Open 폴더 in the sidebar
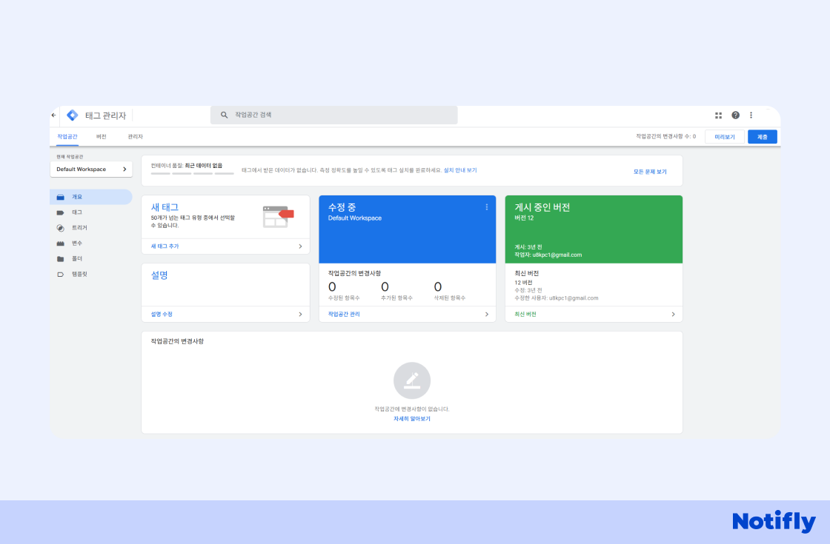 77,259
